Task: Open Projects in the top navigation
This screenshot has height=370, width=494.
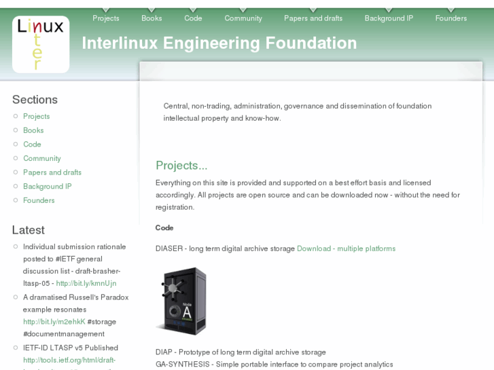Action: (x=106, y=18)
